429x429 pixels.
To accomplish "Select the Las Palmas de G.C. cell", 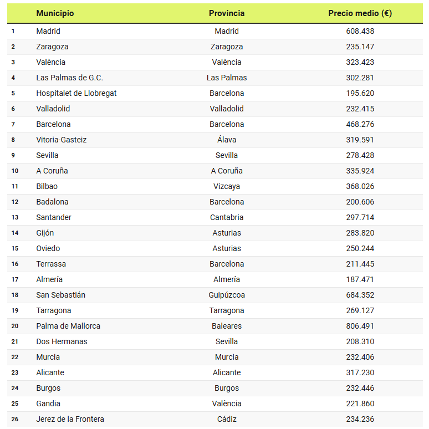I will [x=69, y=78].
